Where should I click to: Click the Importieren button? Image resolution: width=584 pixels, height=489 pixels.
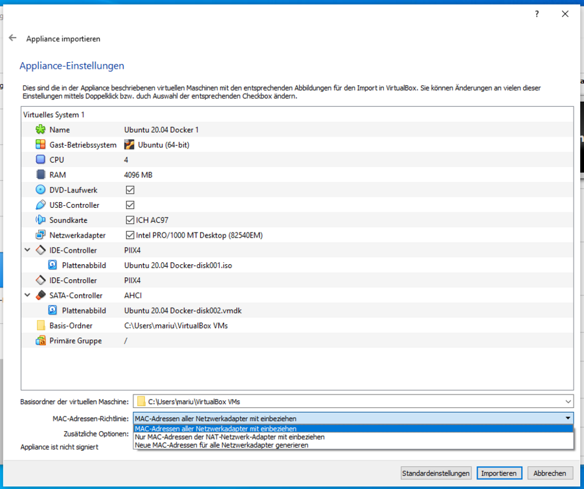pos(499,473)
